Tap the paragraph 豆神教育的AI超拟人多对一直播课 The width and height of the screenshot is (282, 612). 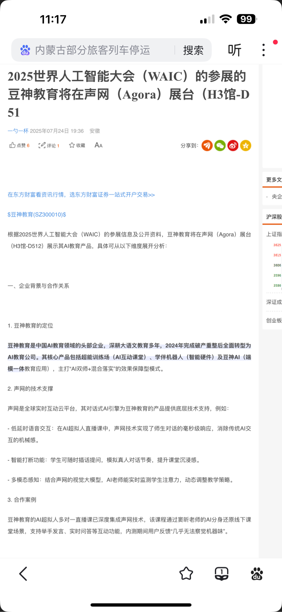coord(130,526)
